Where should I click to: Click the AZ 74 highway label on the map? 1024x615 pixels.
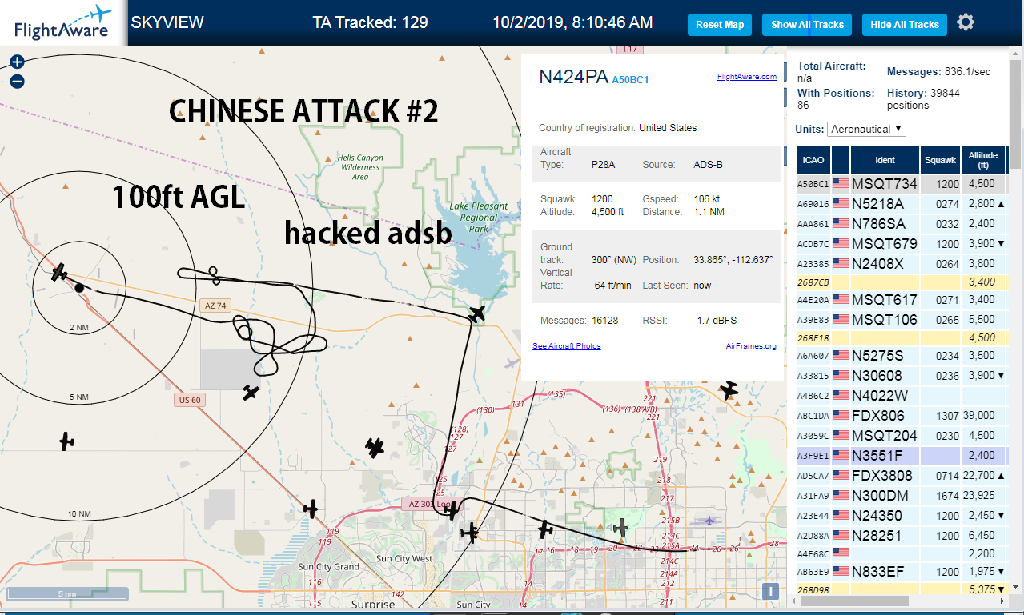pyautogui.click(x=215, y=306)
